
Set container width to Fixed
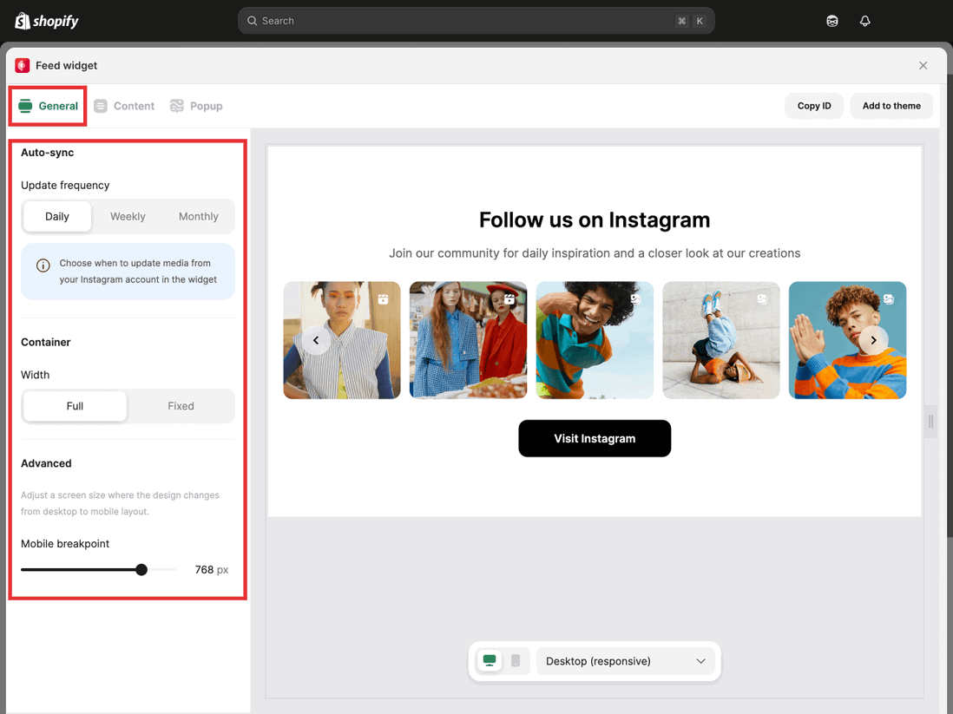point(181,405)
